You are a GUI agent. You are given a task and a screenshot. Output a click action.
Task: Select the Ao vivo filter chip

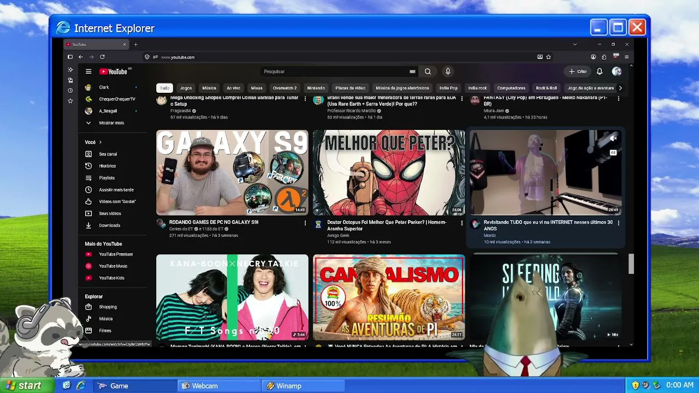(x=233, y=88)
